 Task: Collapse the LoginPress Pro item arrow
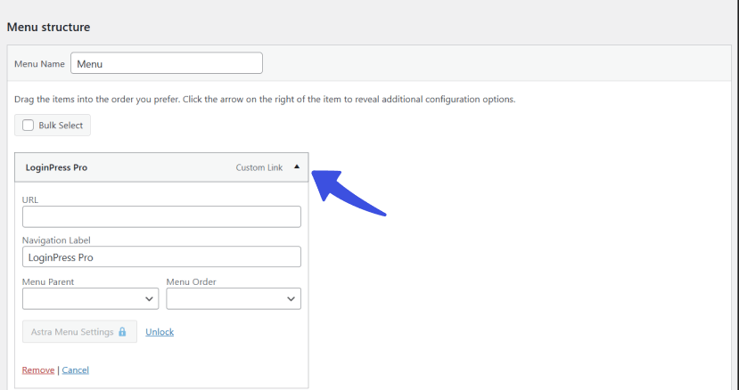pos(297,167)
